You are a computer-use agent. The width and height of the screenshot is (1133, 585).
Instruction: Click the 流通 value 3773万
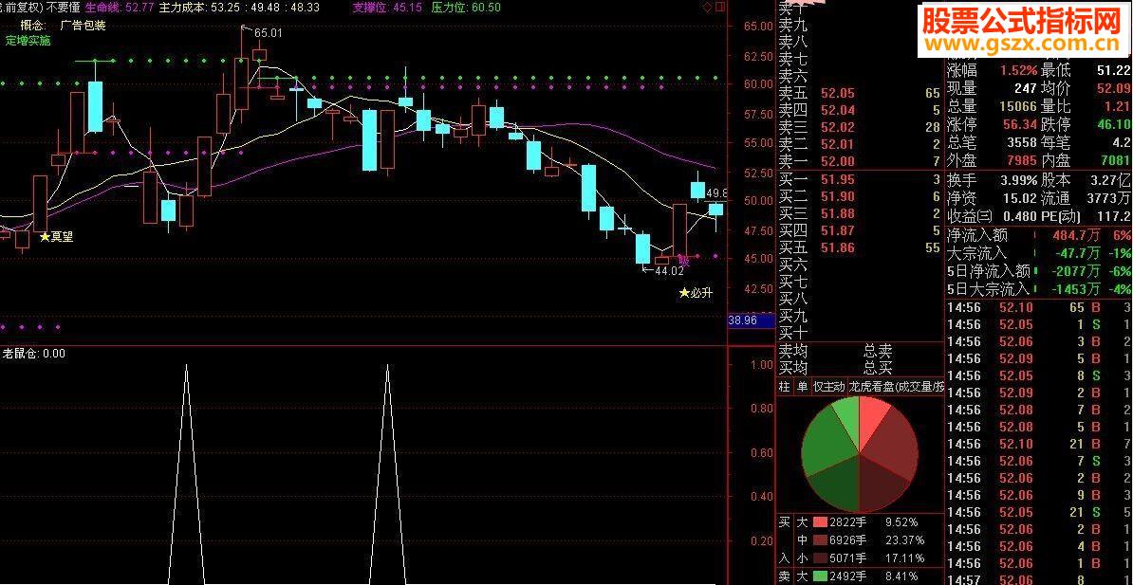[1109, 198]
